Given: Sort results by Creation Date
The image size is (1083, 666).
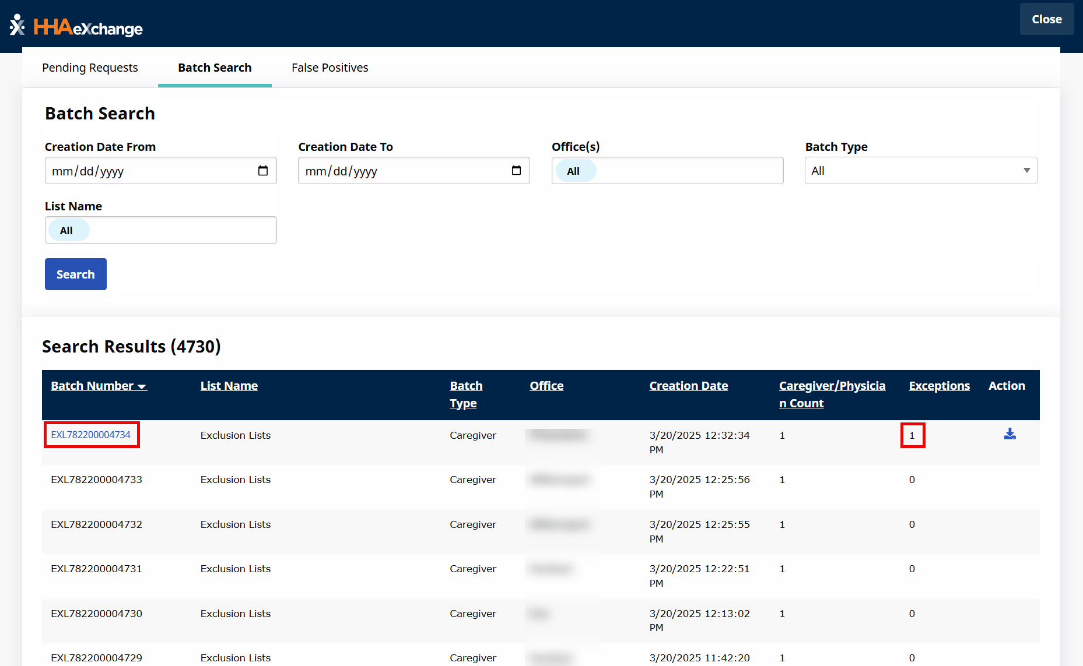Looking at the screenshot, I should [x=688, y=385].
